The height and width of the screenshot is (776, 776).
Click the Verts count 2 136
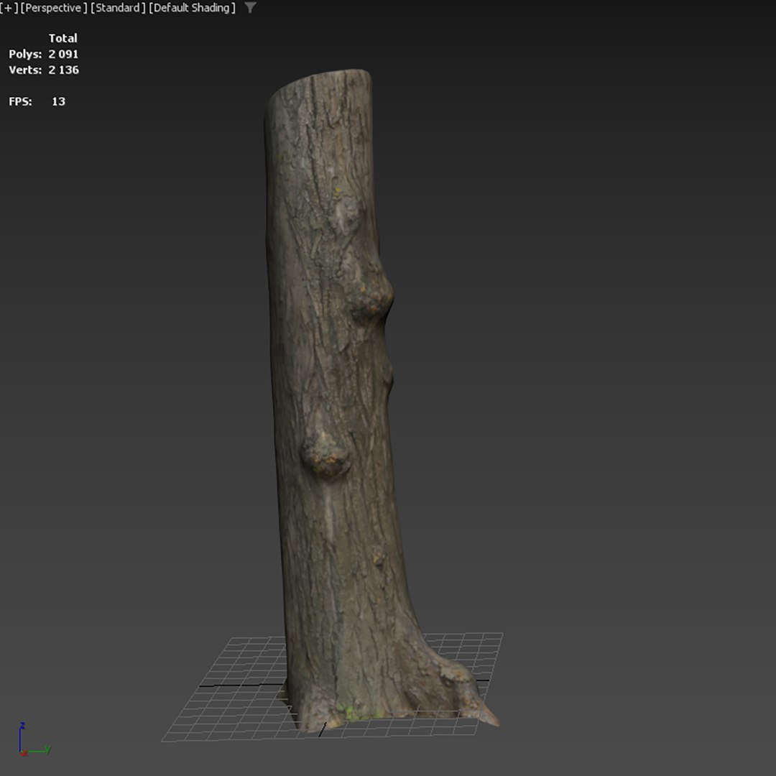(x=63, y=70)
